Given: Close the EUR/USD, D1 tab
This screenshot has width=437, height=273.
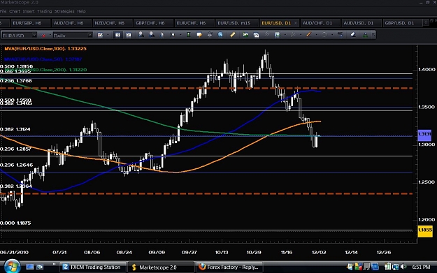Looking at the screenshot, I should (x=296, y=23).
